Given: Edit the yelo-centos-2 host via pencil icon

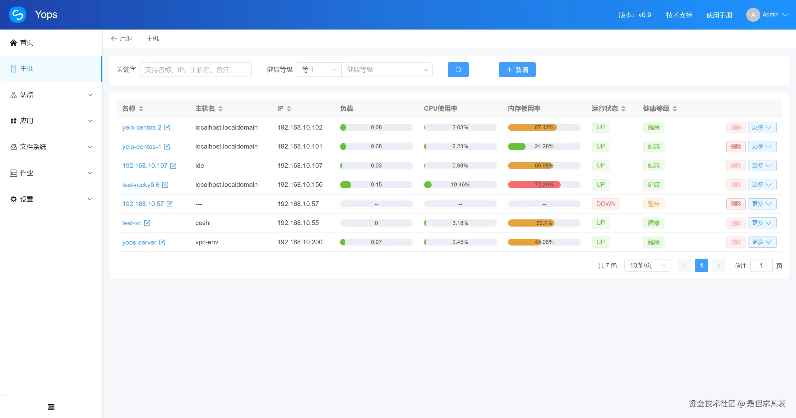Looking at the screenshot, I should point(167,127).
